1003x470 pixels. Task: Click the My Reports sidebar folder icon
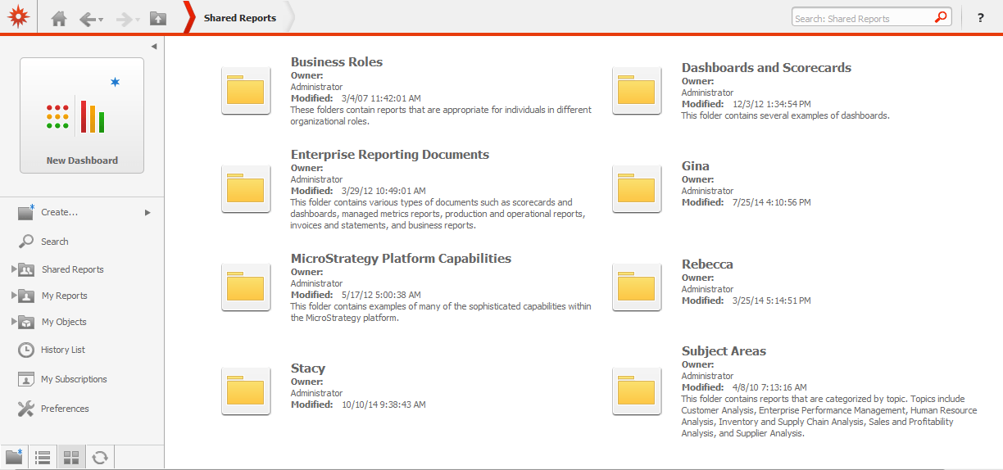pos(27,296)
